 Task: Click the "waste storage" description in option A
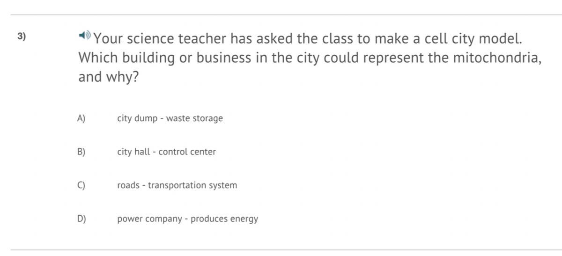(x=194, y=118)
